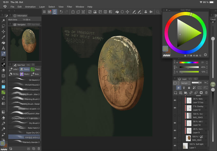The width and height of the screenshot is (217, 151).
Task: Select the Move layer tool
Action: [4, 31]
